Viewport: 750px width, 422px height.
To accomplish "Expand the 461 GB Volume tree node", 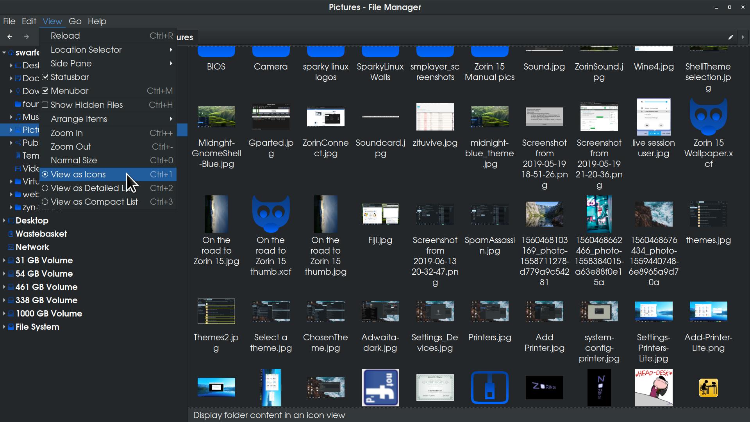I will point(4,287).
